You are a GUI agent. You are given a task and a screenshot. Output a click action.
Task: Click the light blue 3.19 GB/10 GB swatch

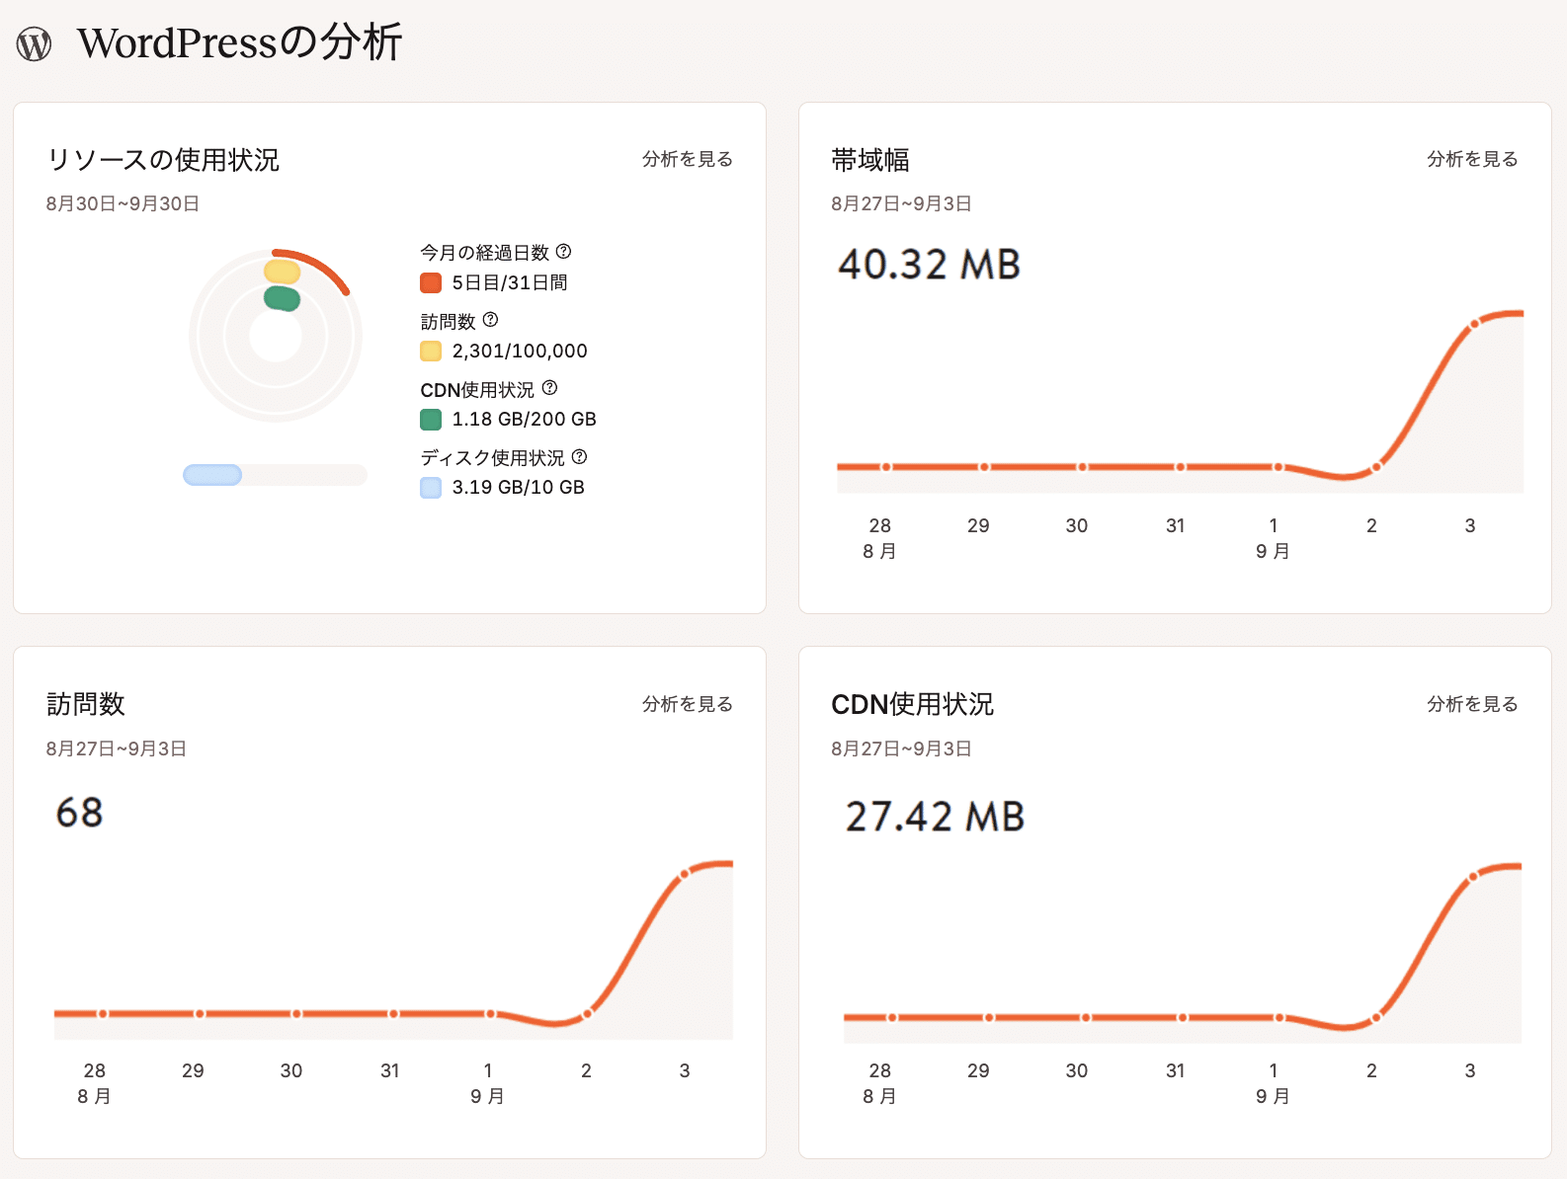pos(431,488)
